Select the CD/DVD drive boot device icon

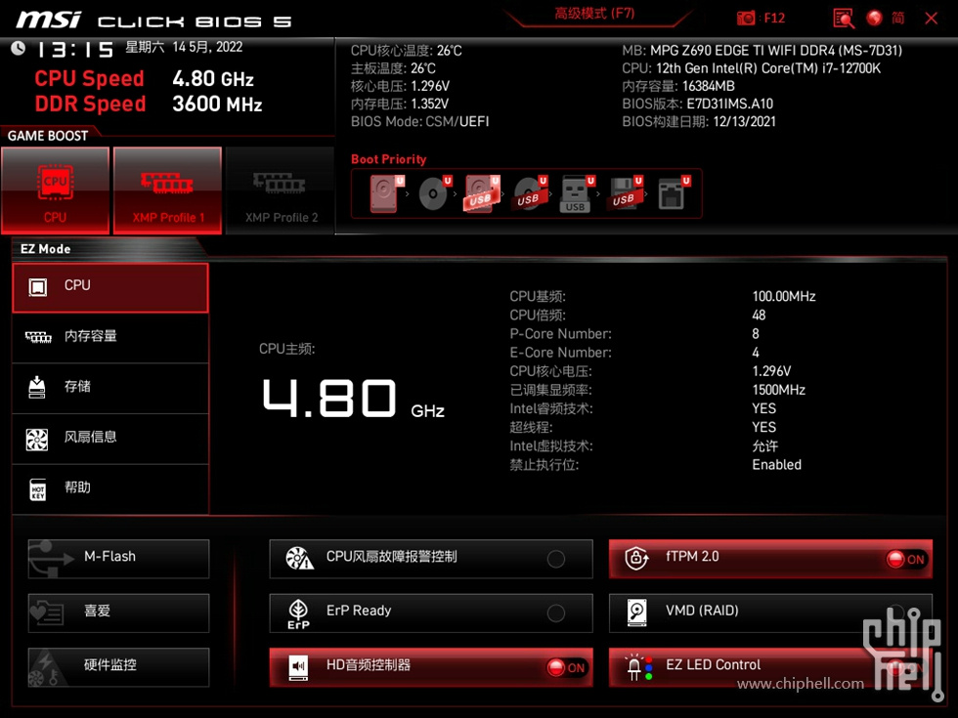pos(434,193)
